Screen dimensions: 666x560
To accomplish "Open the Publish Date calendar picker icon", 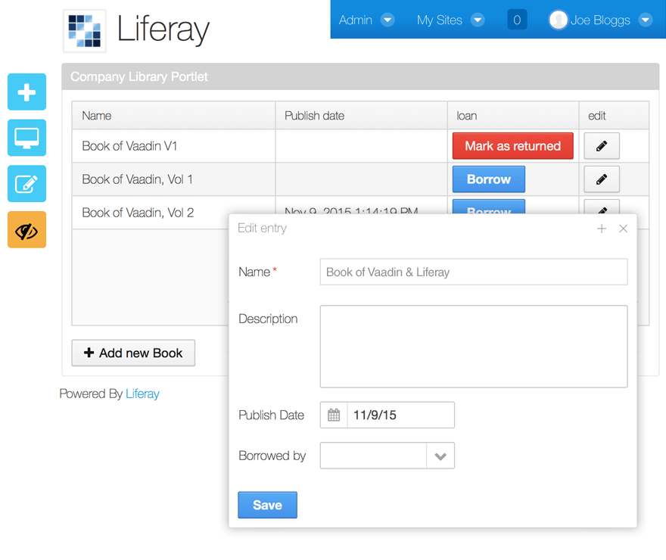I will (x=334, y=415).
